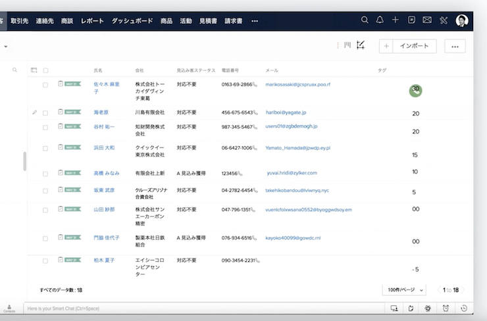The width and height of the screenshot is (487, 321).
Task: Click the Contacts icon in bottom bar
Action: pos(9,309)
